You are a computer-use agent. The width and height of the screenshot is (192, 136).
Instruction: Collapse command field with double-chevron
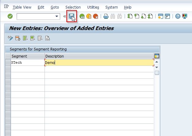pyautogui.click(x=65, y=16)
